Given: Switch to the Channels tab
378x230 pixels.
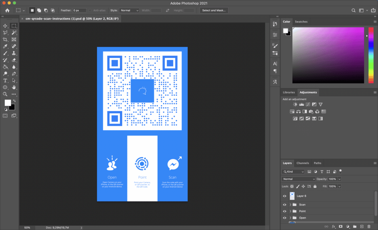Looking at the screenshot, I should point(303,163).
